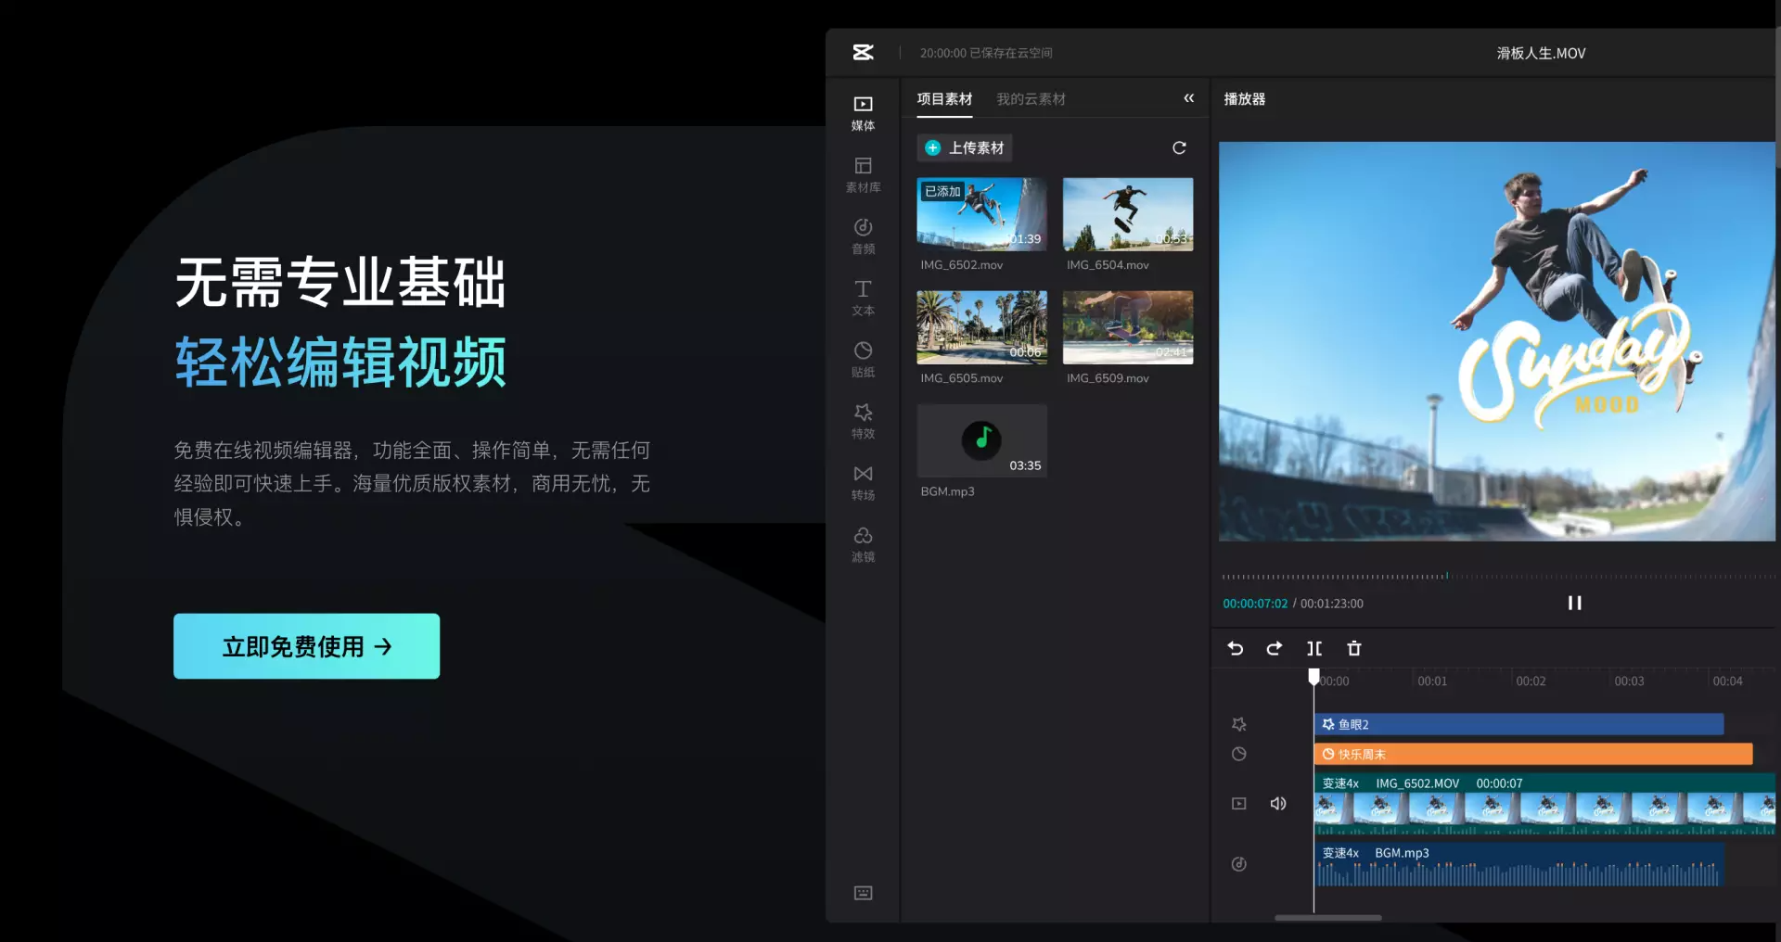Screen dimensions: 1781x942
Task: Open the 媒体 media panel
Action: [x=863, y=113]
